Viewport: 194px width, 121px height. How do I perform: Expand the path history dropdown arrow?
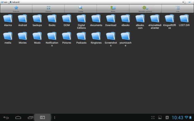tap(183, 2)
